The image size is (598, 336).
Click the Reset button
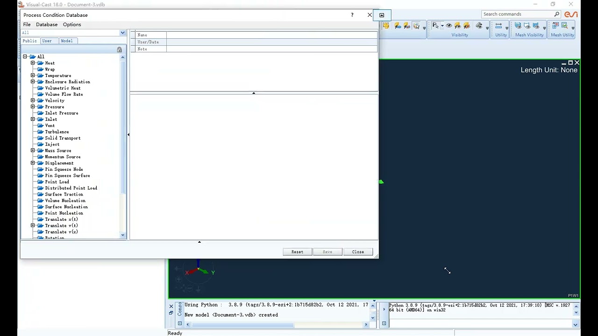tap(297, 252)
